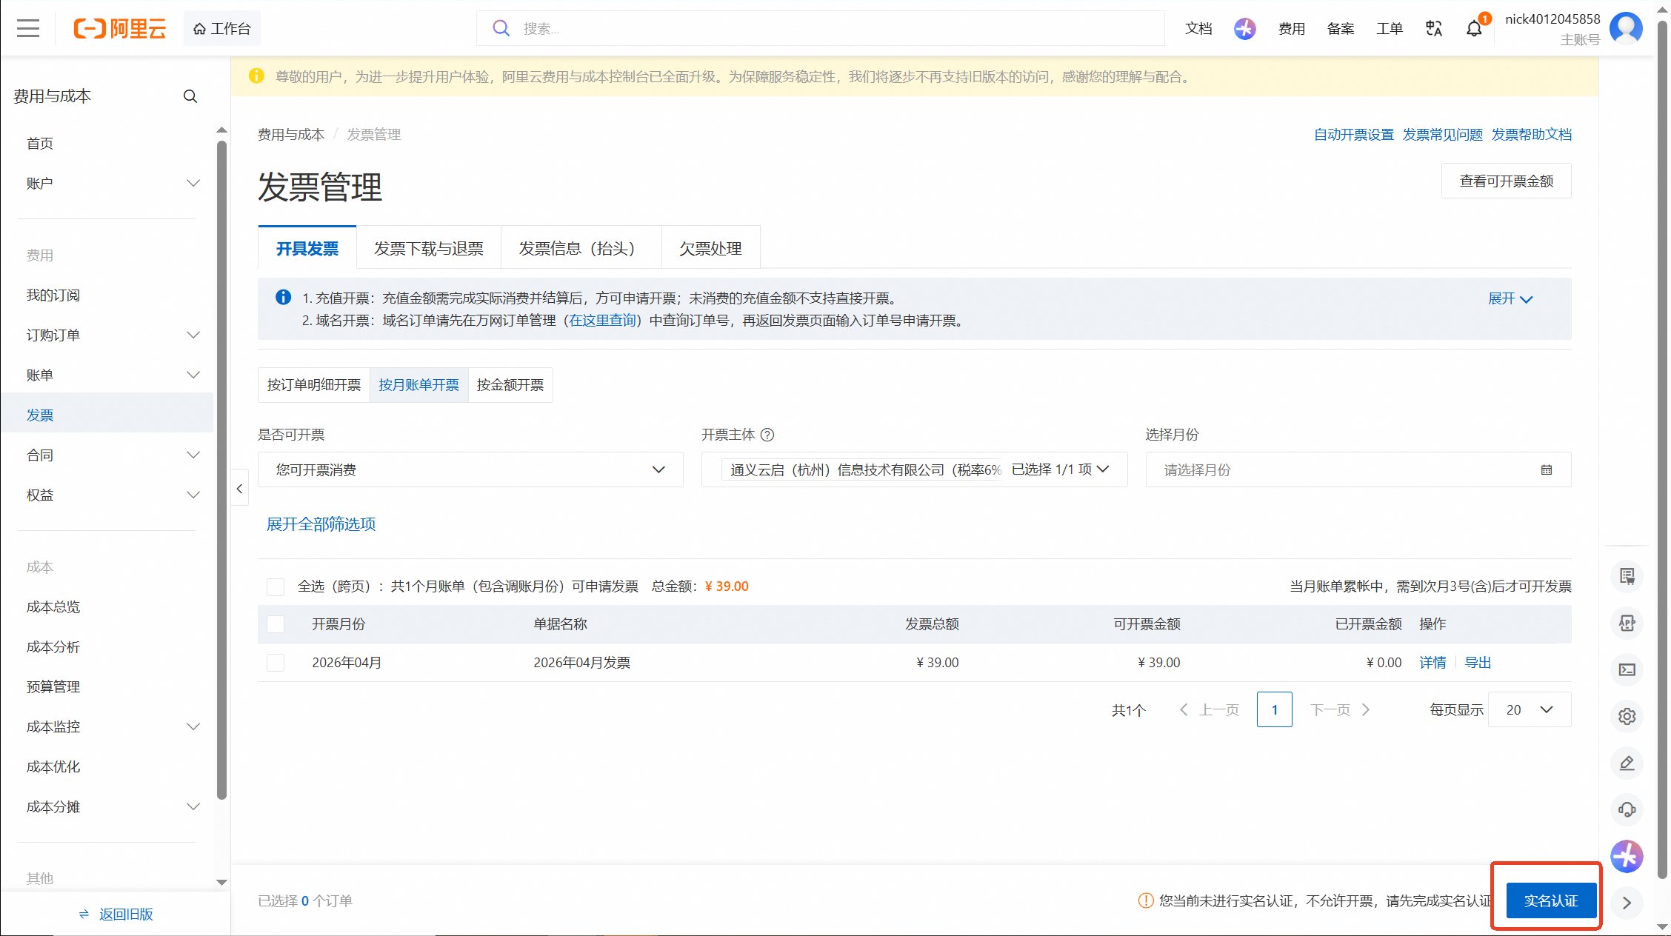Viewport: 1671px width, 936px height.
Task: Click the Alibaba Cloud logo
Action: click(x=119, y=29)
